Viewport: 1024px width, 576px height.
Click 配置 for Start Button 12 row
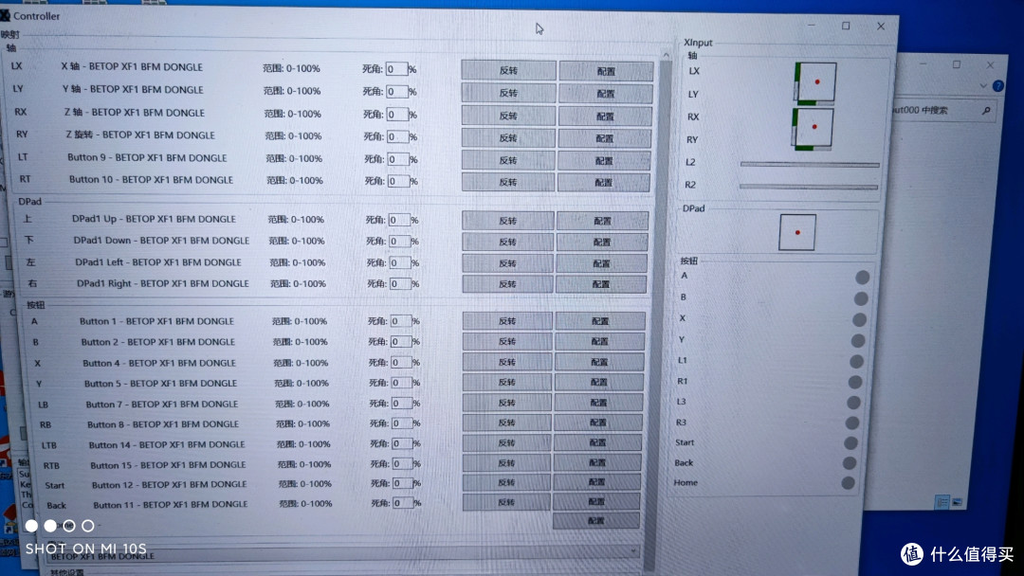596,482
